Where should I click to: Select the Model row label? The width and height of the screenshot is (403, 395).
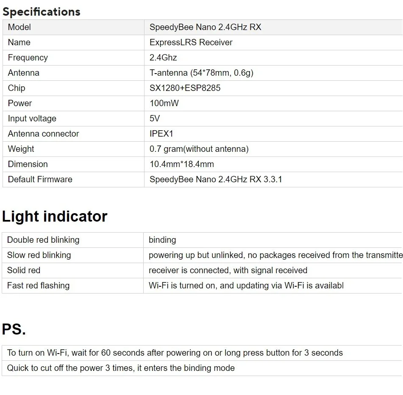click(19, 27)
